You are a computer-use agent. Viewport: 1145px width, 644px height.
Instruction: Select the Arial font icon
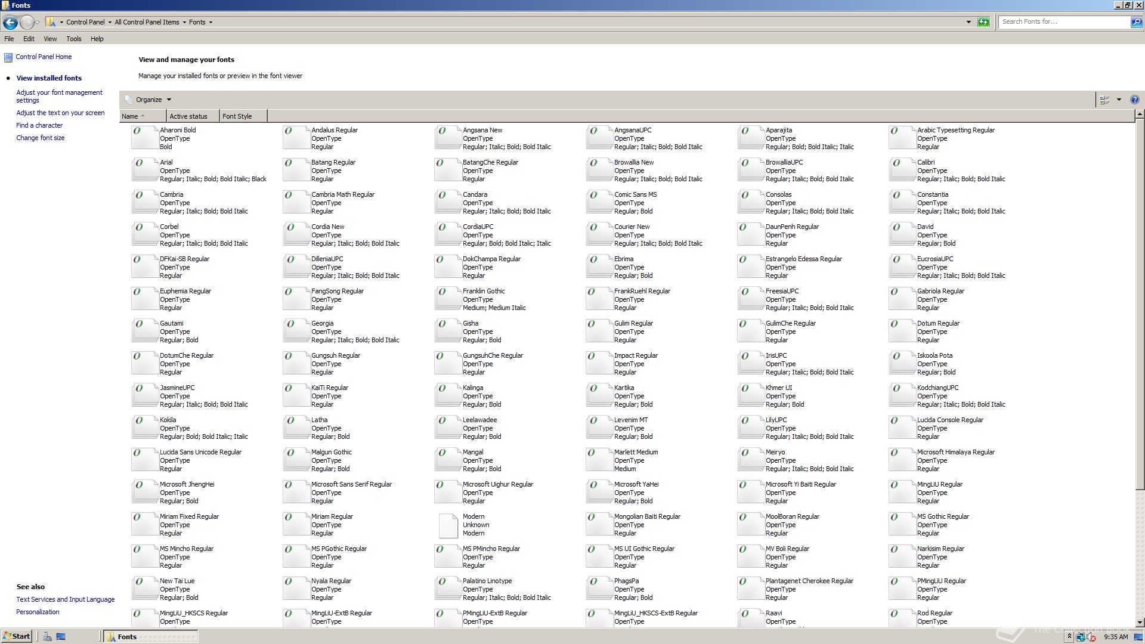pyautogui.click(x=145, y=170)
